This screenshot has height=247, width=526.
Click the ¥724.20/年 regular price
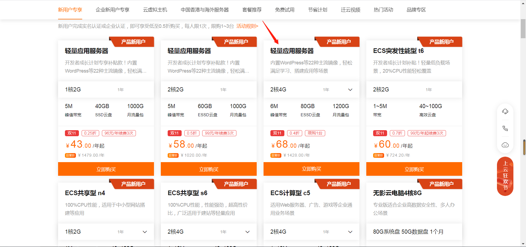coord(398,155)
